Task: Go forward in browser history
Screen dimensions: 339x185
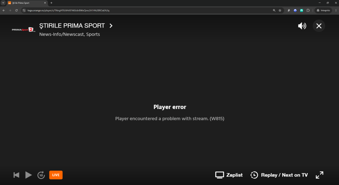Action: point(10,10)
